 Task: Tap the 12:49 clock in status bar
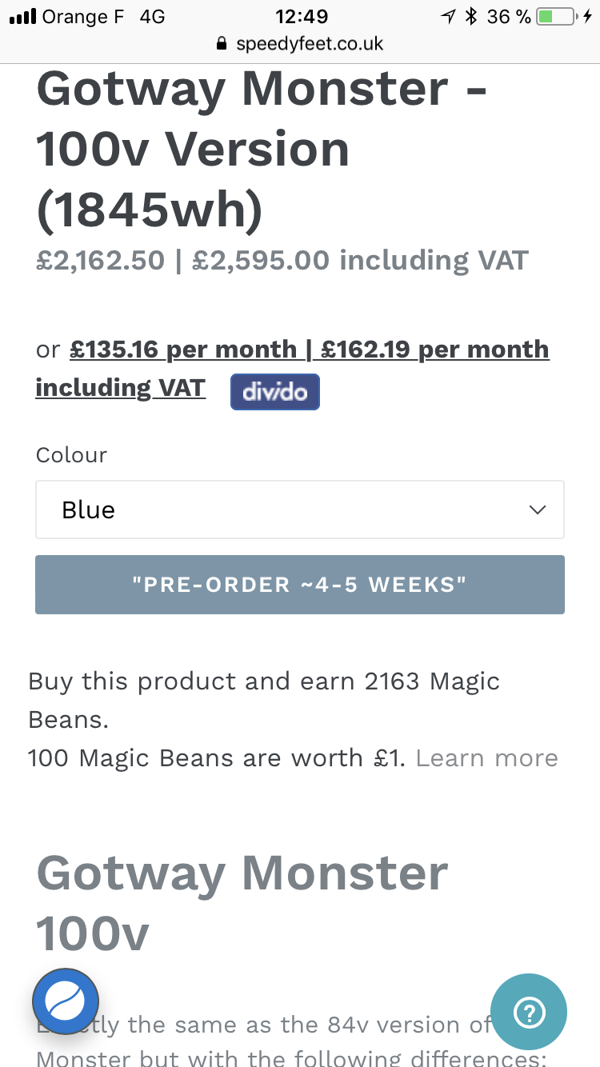[301, 16]
